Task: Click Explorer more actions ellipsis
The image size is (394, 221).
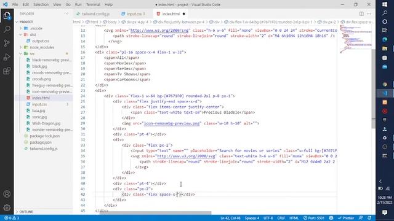Action: (66, 14)
